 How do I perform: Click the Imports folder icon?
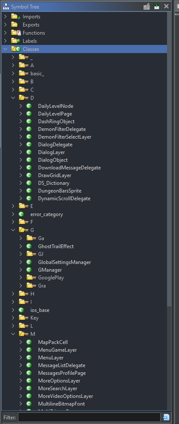[16, 17]
